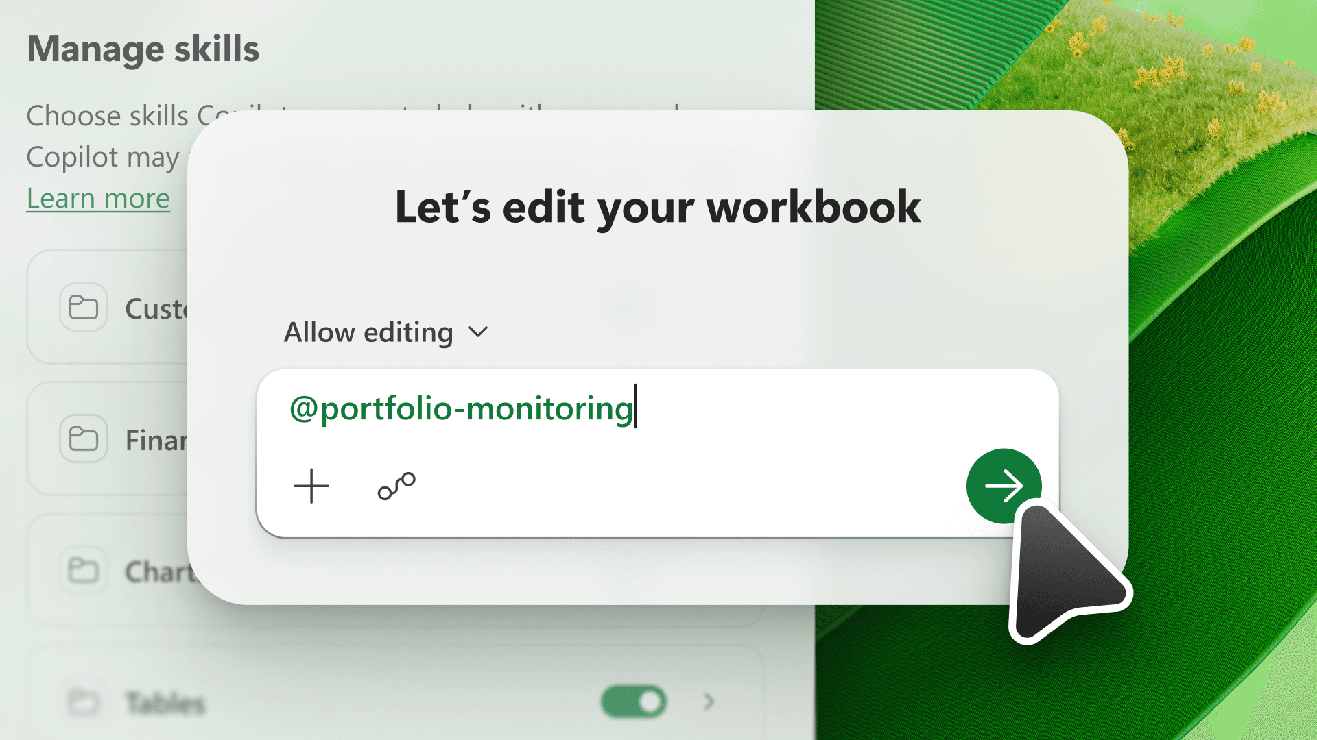Click the Finance skills folder icon

[x=84, y=439]
